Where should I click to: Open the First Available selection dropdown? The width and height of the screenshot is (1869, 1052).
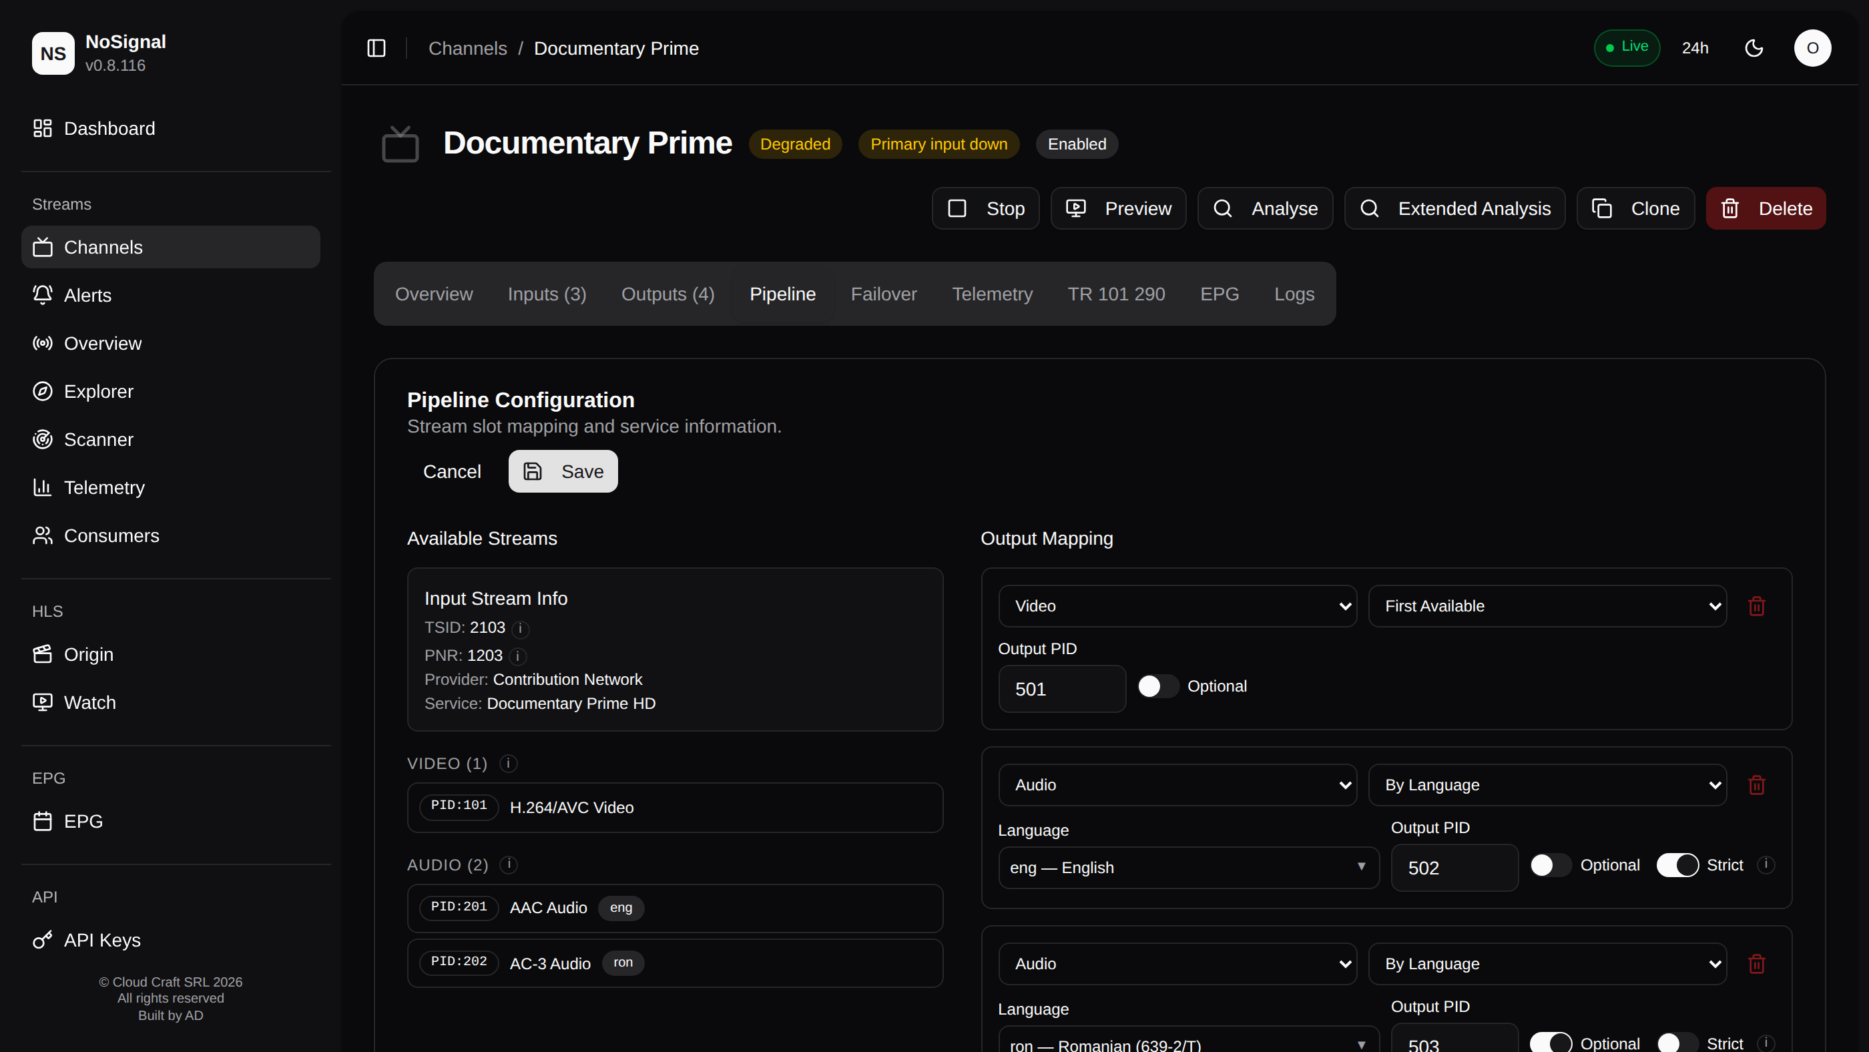[x=1547, y=606]
